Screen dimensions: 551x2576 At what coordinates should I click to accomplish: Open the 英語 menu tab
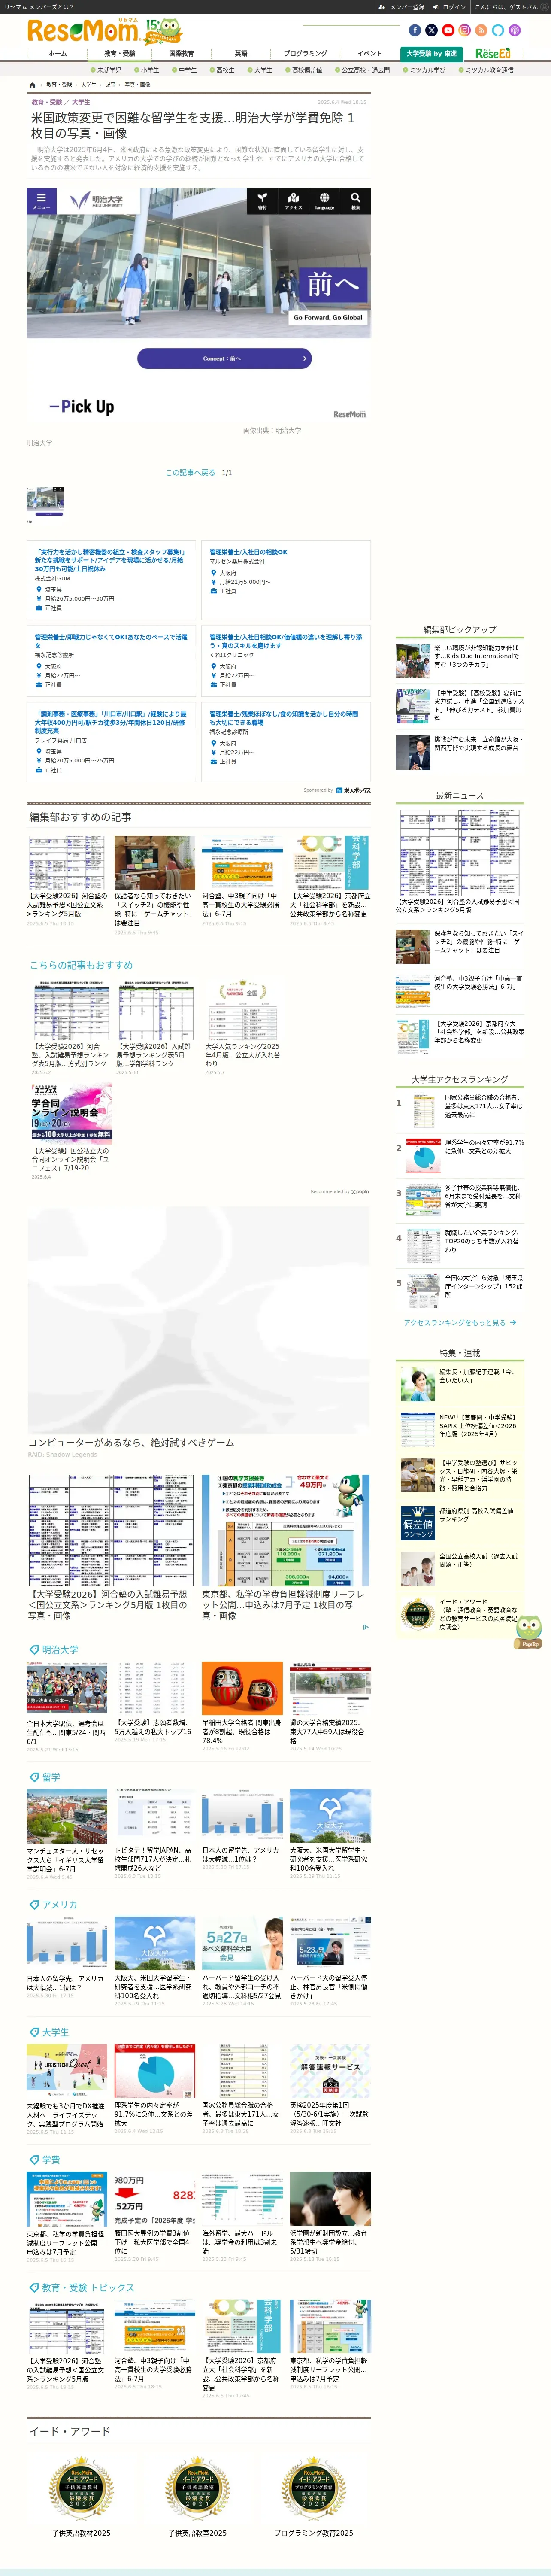(x=241, y=54)
